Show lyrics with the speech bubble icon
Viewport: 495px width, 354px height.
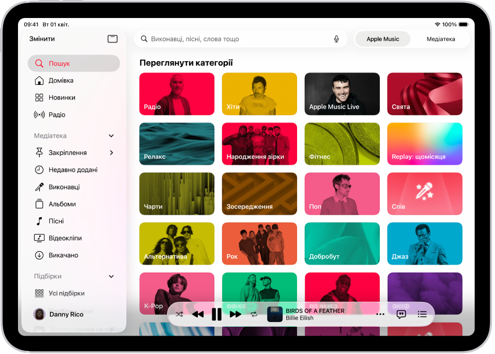pyautogui.click(x=401, y=314)
